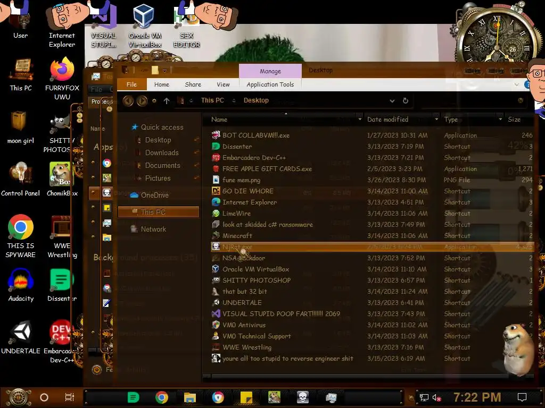Image resolution: width=545 pixels, height=408 pixels.
Task: Open VISUAL STUPI... desktop shortcut
Action: 103,26
